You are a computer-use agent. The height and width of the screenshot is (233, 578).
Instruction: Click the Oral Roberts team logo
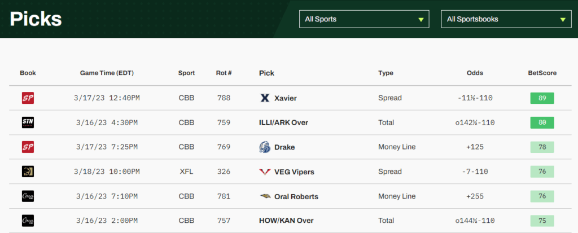(264, 196)
